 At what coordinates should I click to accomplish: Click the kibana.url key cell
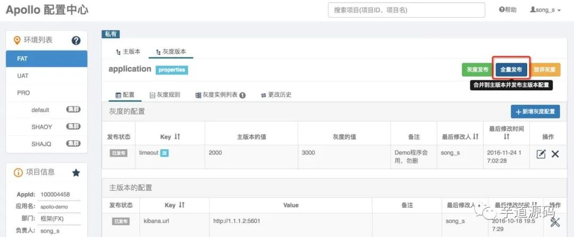pos(156,221)
